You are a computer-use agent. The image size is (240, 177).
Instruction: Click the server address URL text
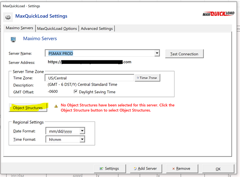click(x=90, y=62)
